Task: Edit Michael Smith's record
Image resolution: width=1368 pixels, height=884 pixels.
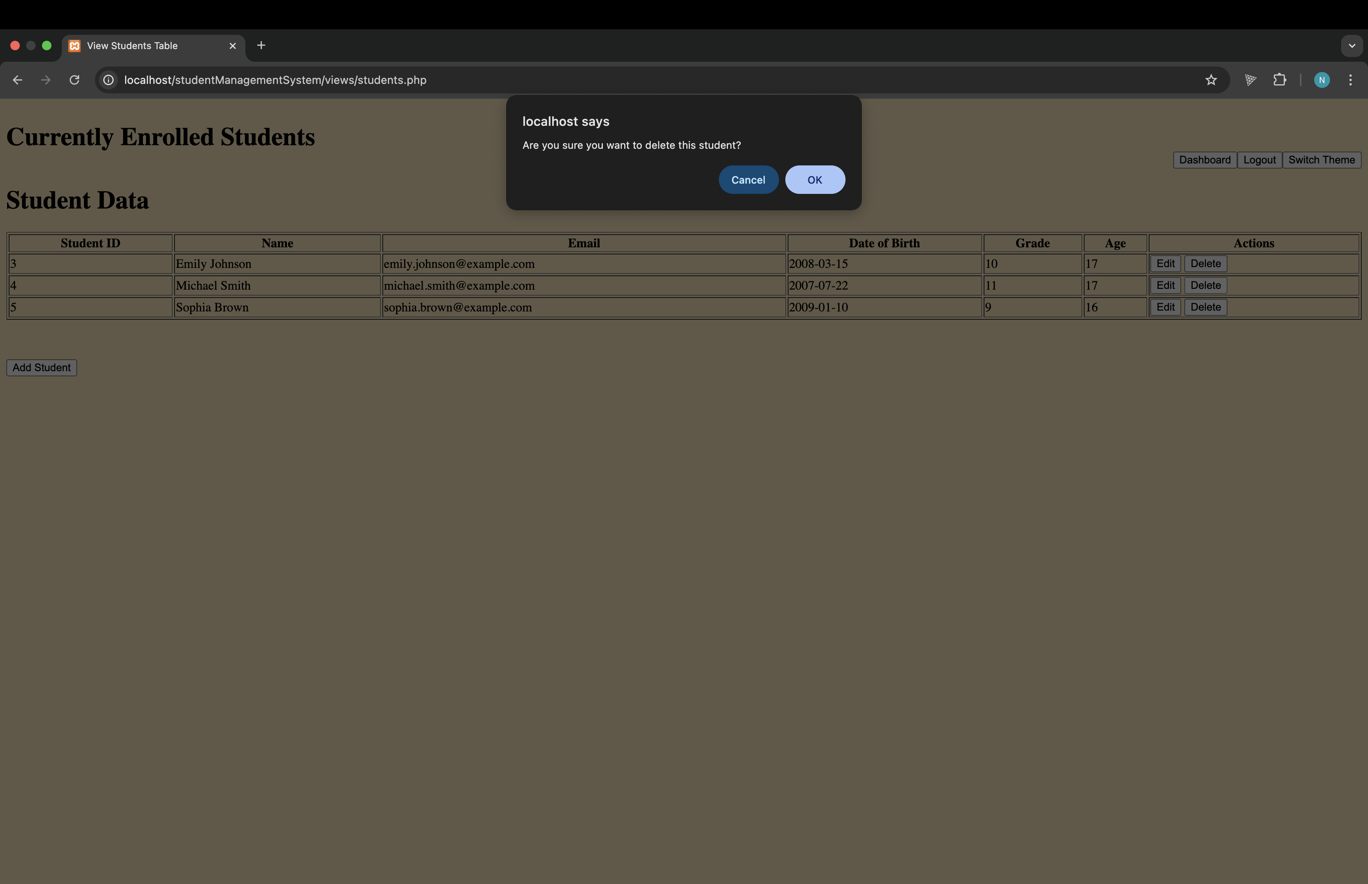Action: (1165, 285)
